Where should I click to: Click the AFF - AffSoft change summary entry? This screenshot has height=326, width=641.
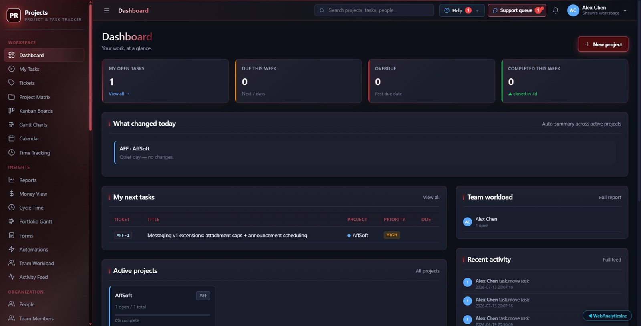point(365,152)
